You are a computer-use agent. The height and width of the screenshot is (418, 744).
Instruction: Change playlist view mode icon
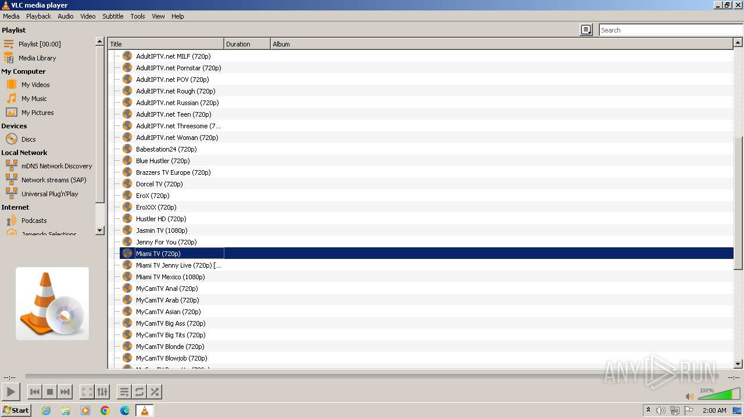(x=586, y=30)
